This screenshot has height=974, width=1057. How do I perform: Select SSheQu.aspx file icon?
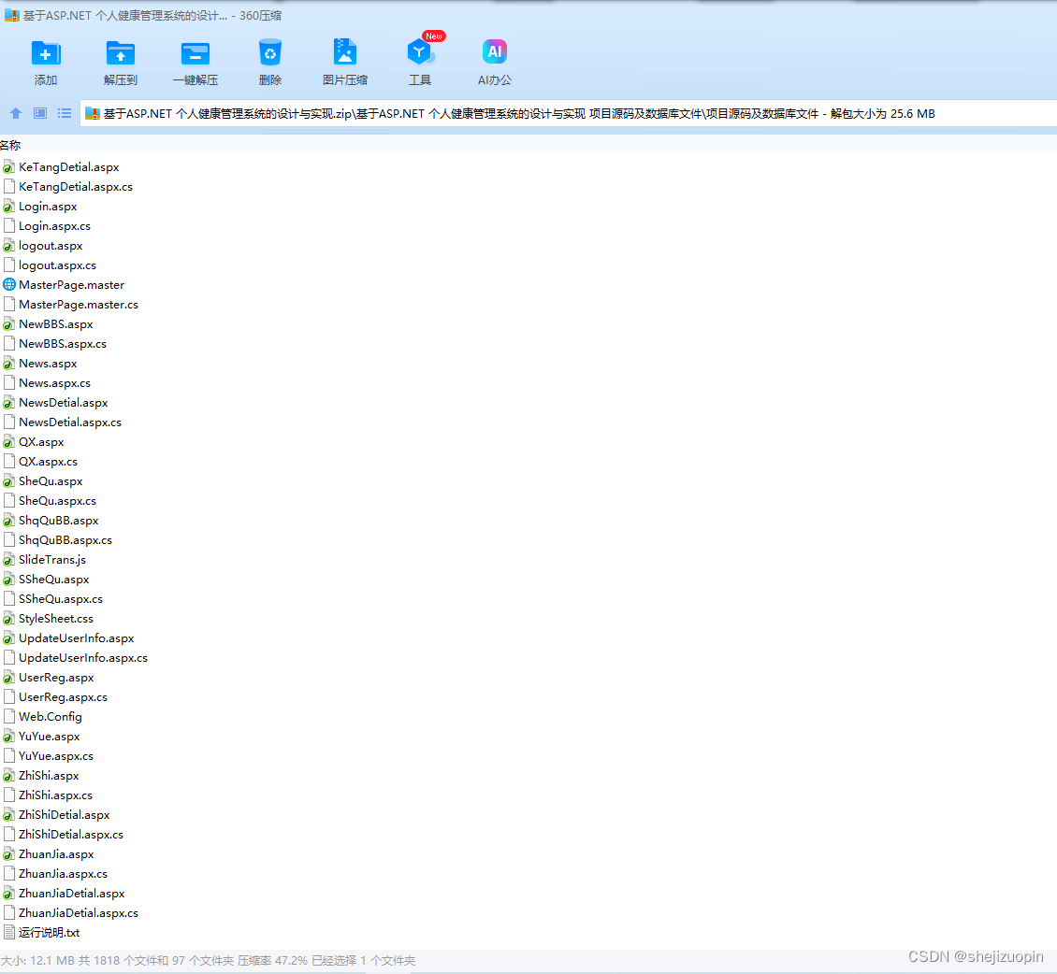[x=8, y=580]
